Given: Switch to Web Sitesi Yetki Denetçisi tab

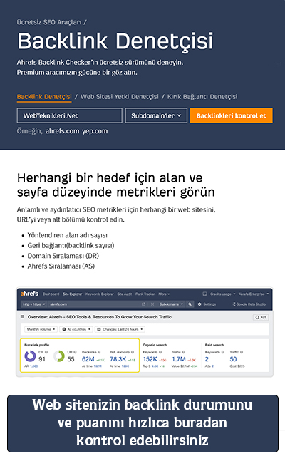Looking at the screenshot, I should [x=120, y=97].
